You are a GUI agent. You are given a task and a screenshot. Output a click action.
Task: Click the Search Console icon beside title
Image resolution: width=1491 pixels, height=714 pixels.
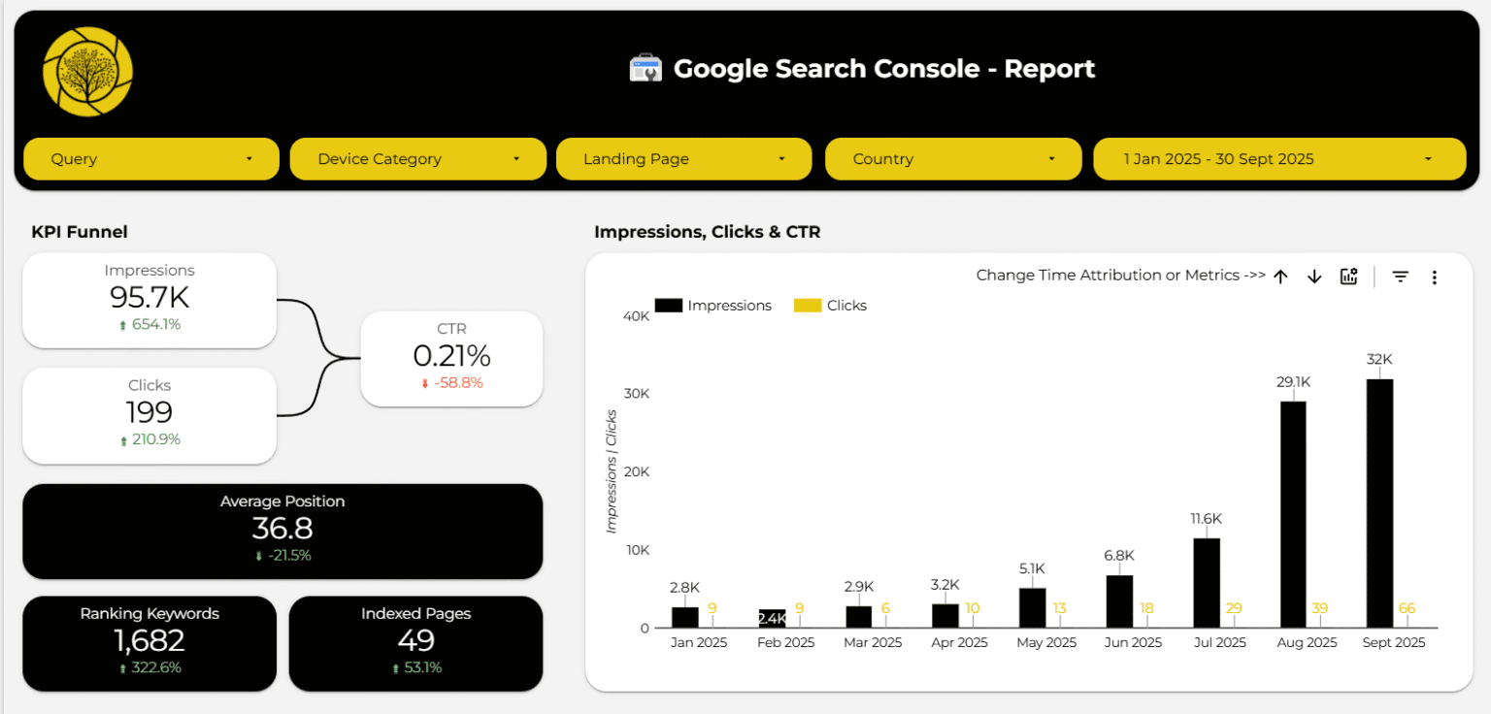coord(646,69)
